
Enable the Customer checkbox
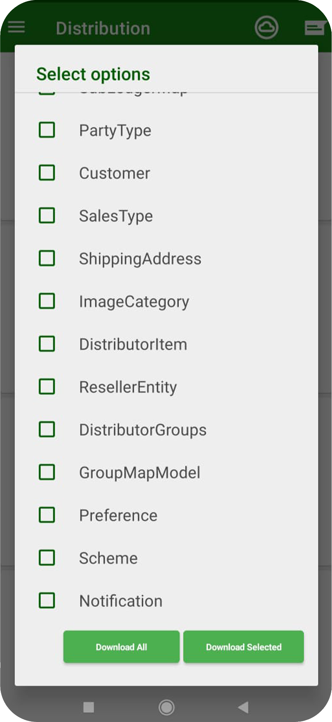[47, 173]
